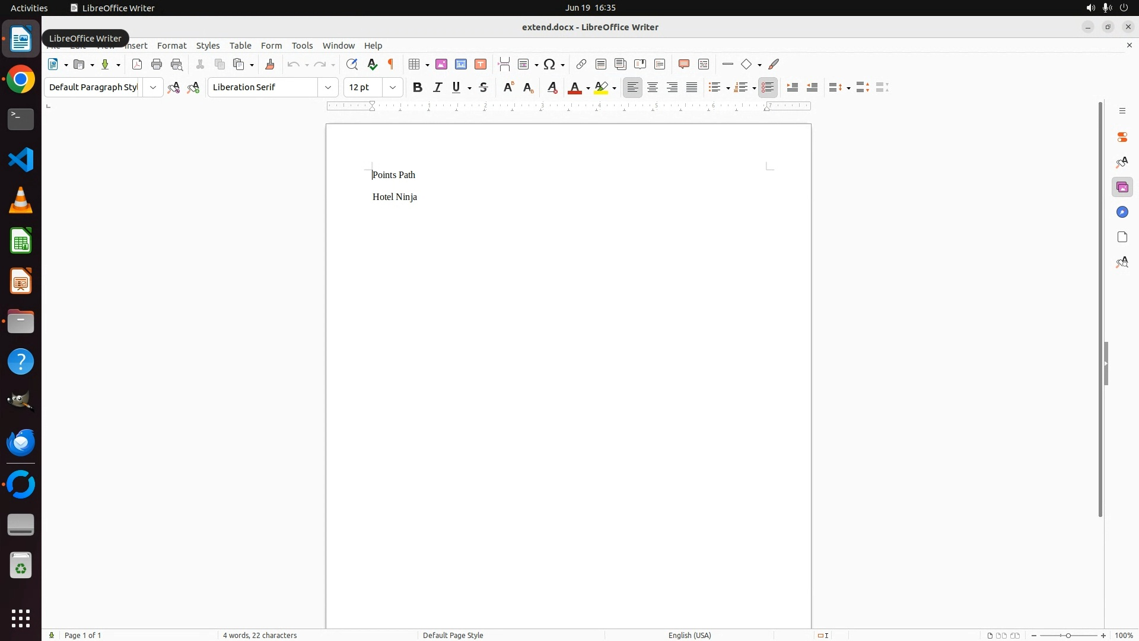This screenshot has height=641, width=1139.
Task: Click Default Page Style in status bar
Action: pyautogui.click(x=453, y=635)
